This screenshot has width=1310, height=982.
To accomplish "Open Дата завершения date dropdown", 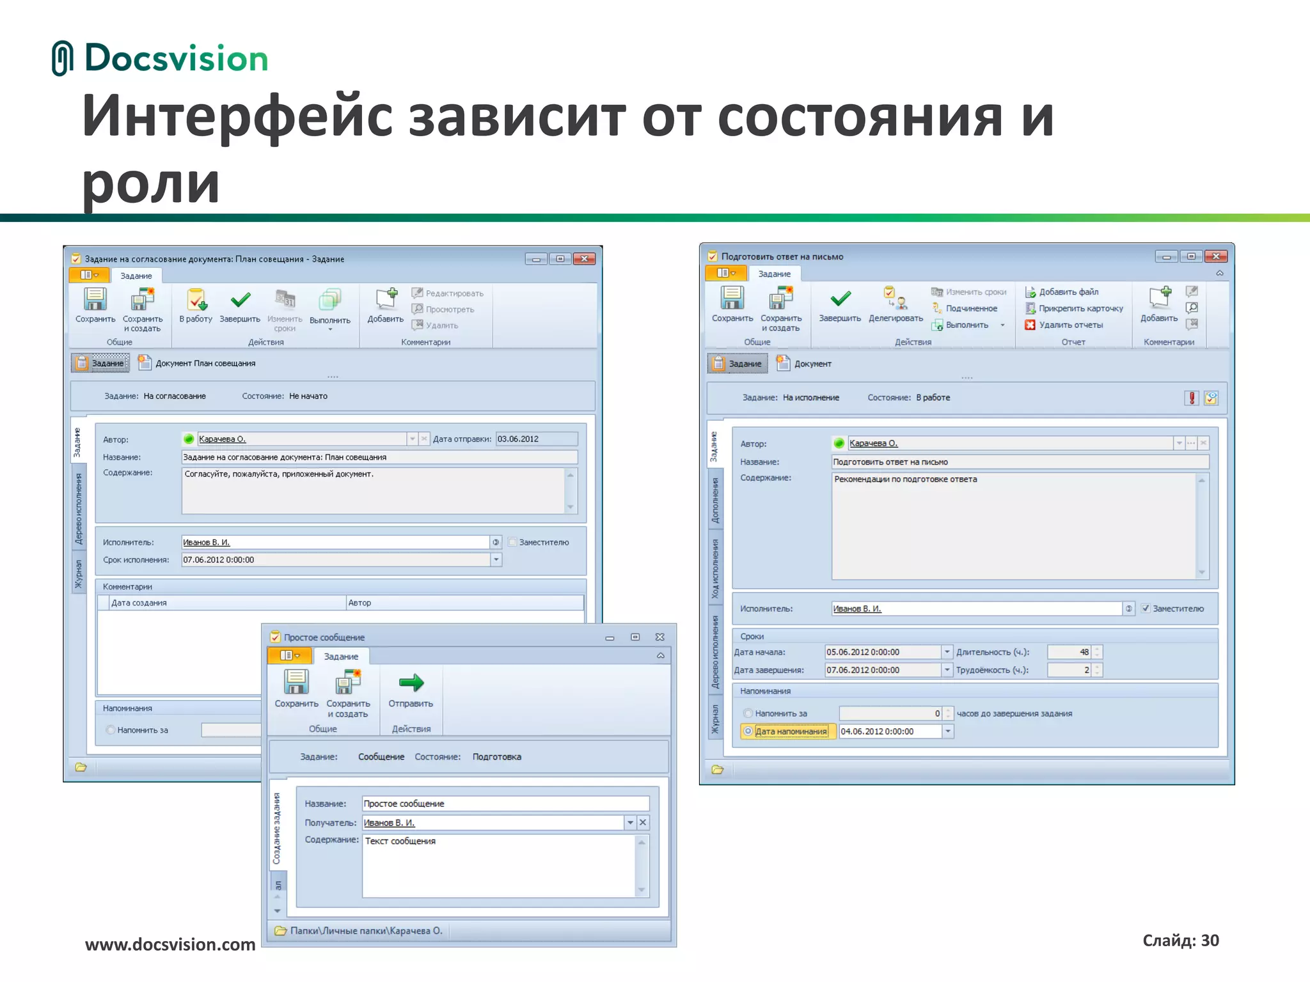I will click(x=947, y=670).
